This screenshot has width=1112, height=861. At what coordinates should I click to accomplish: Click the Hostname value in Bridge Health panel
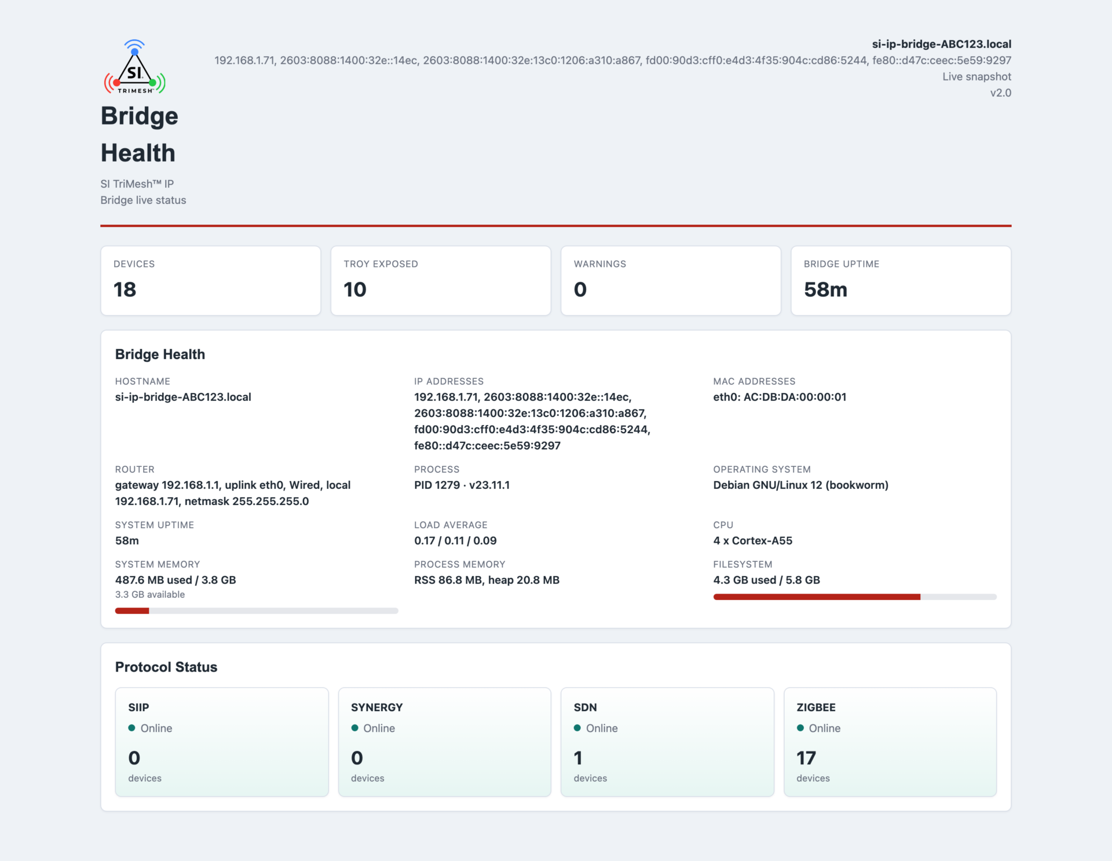tap(183, 397)
